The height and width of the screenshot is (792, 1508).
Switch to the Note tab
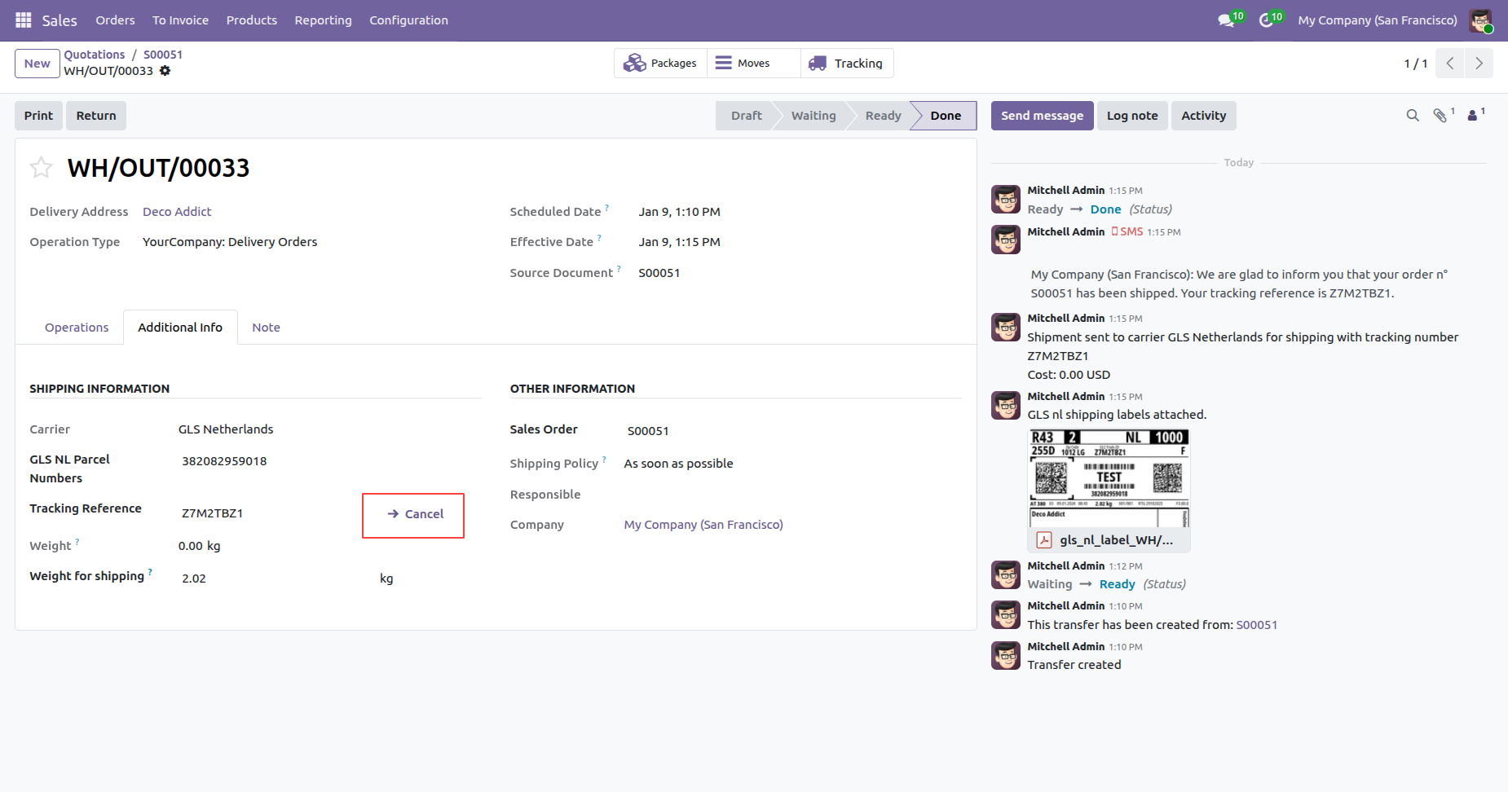point(266,328)
